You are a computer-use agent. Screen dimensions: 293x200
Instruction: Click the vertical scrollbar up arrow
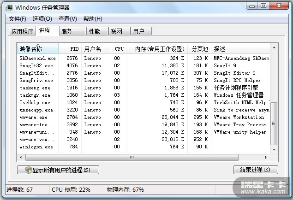click(x=274, y=47)
